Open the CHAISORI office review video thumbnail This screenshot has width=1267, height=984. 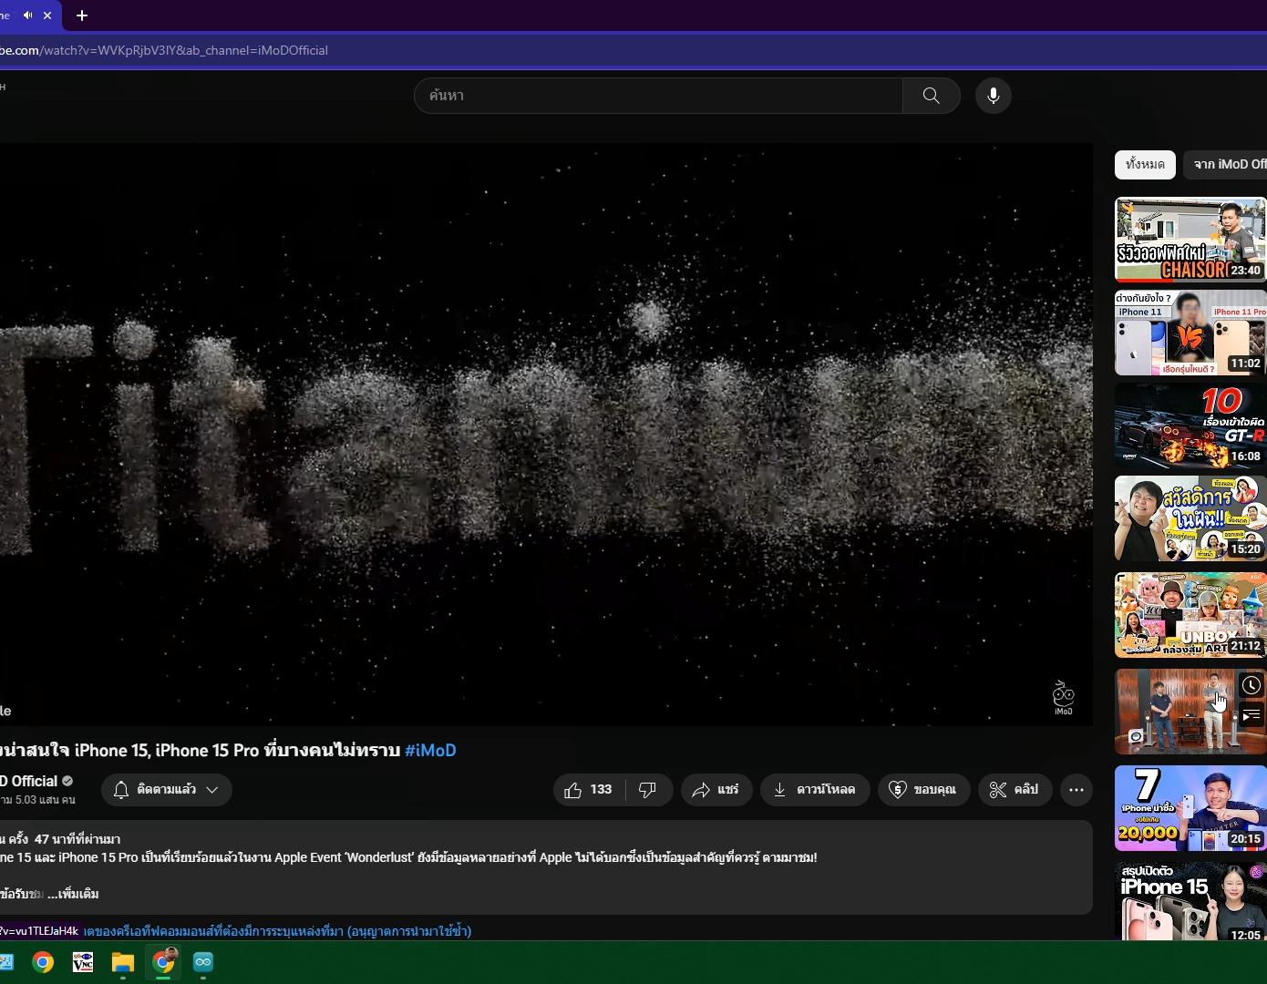click(1190, 240)
